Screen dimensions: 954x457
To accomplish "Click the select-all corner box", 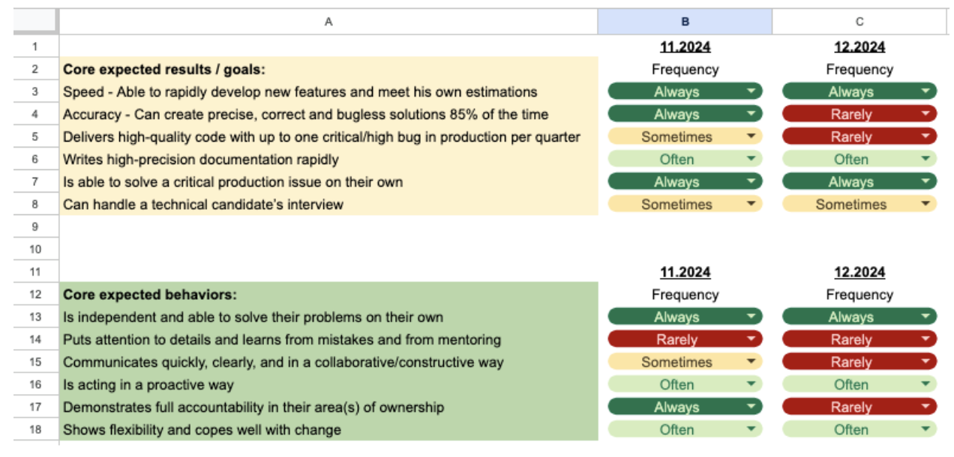I will pos(35,22).
